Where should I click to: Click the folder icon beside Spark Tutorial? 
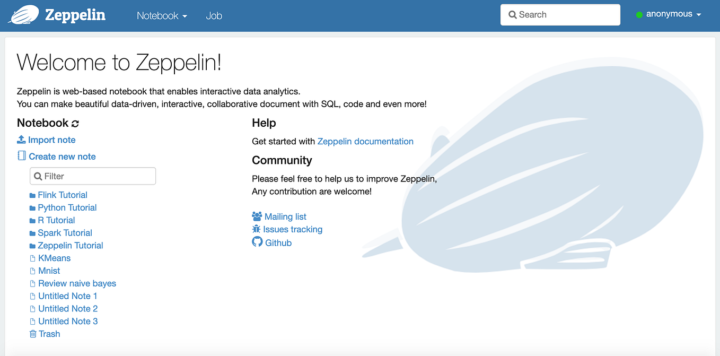tap(32, 232)
